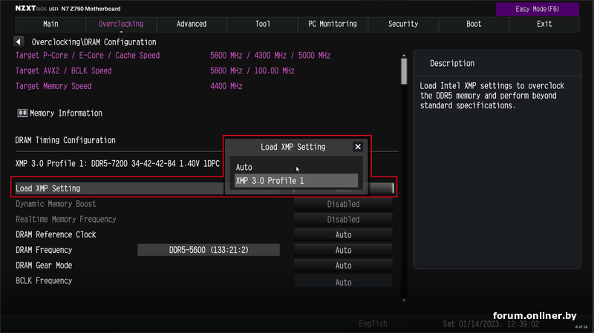Click Realtime Memory Frequency label
Viewport: 594px width, 333px height.
tap(66, 220)
